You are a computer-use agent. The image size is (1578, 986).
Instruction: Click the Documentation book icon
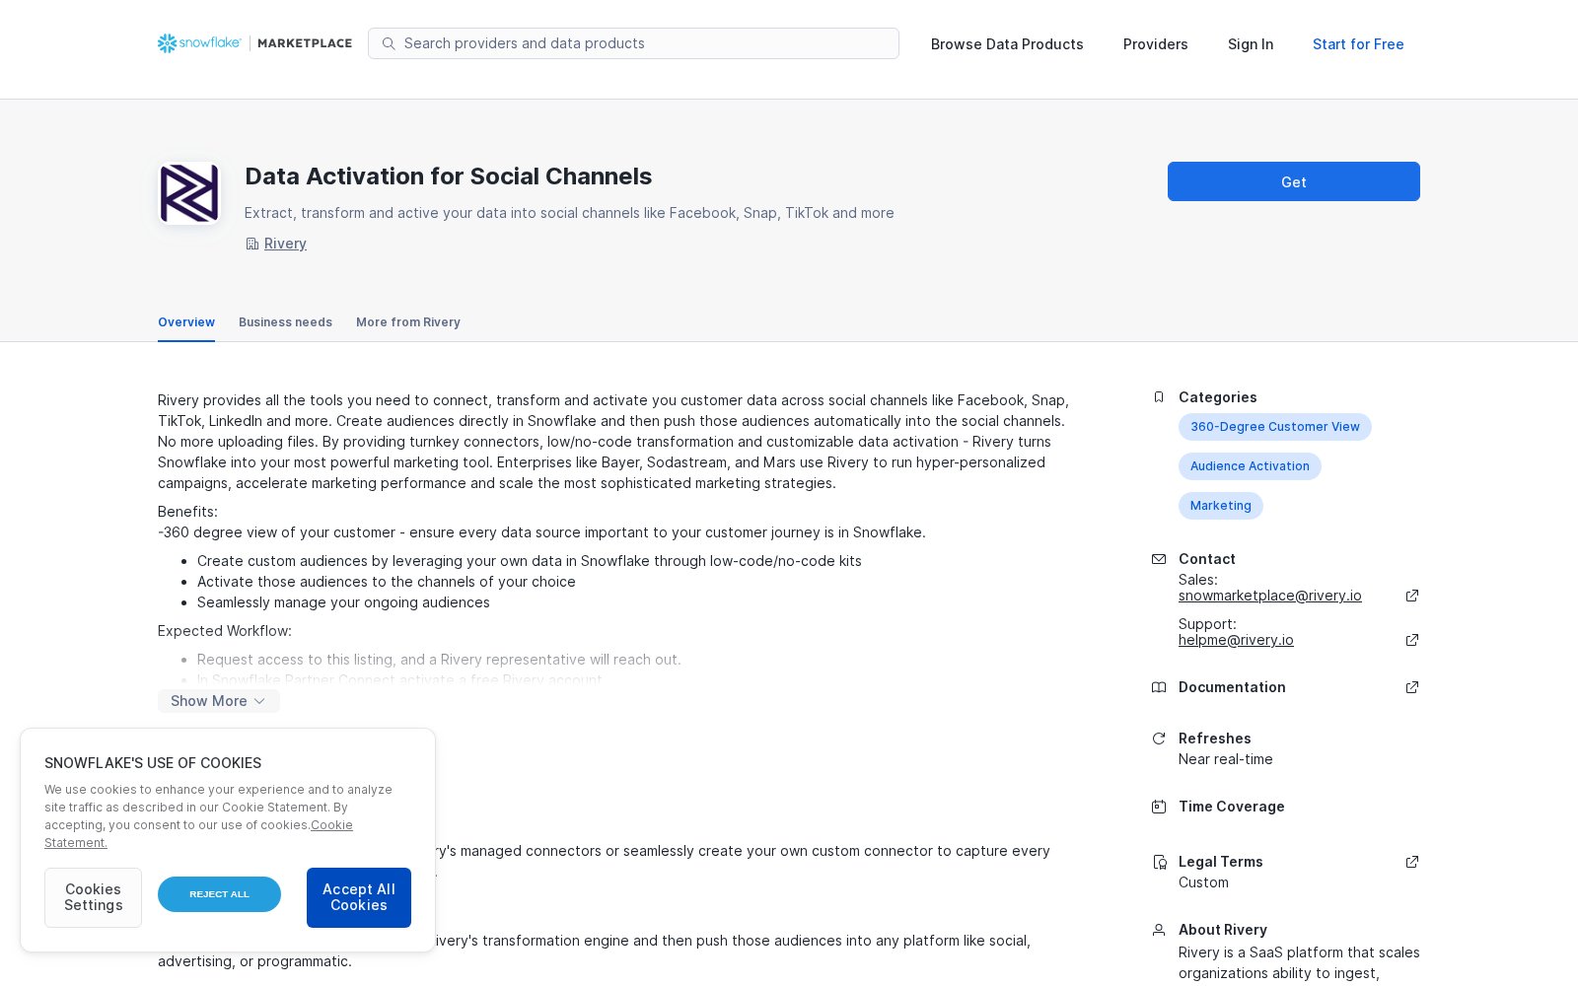[1159, 687]
